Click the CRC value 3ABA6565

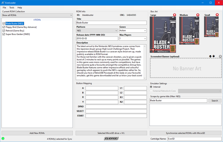(x=131, y=15)
